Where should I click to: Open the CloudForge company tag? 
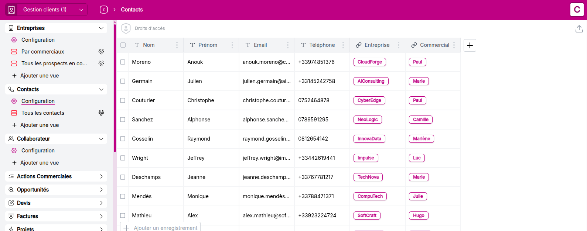click(x=370, y=62)
